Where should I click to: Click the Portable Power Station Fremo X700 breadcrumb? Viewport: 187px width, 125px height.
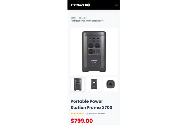coord(87,21)
